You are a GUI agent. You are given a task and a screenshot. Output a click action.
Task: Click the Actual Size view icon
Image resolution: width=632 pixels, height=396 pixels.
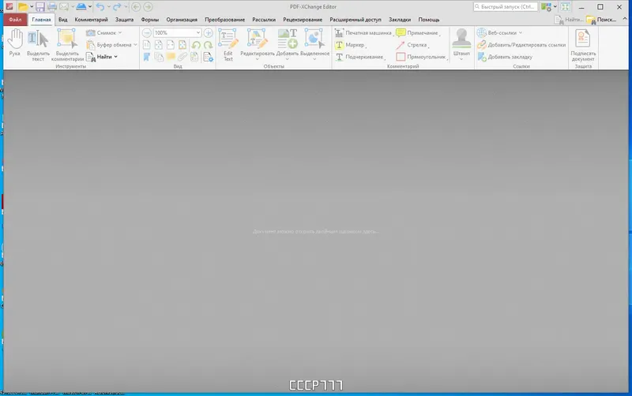click(147, 45)
